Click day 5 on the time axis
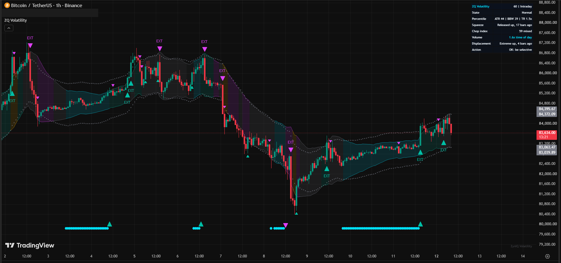This screenshot has height=263, width=561. pos(134,256)
